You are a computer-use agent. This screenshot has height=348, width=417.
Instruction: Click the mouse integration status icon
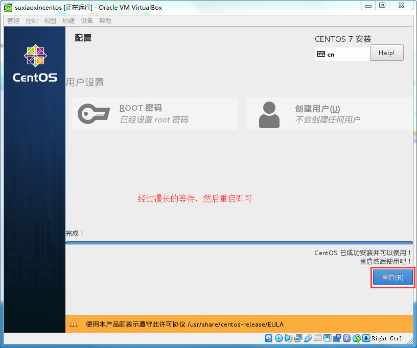click(356, 338)
